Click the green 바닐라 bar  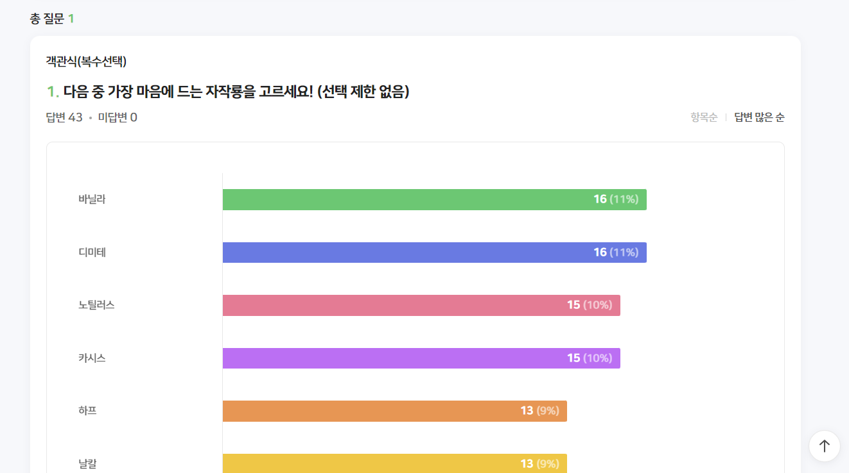coord(434,199)
